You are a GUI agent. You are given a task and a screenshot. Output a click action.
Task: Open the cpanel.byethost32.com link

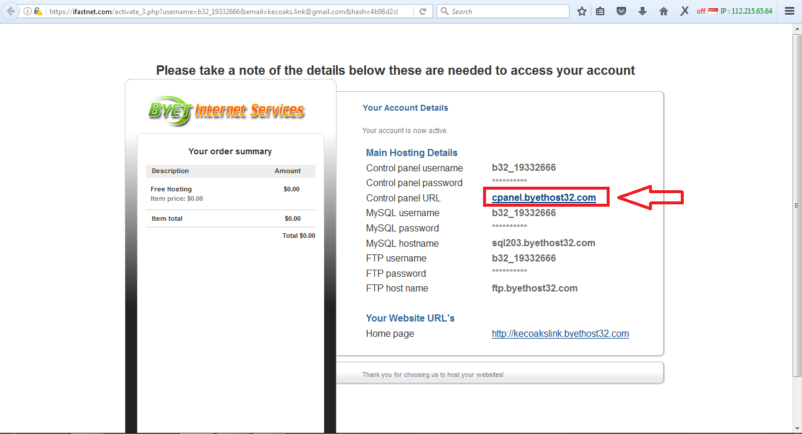[x=545, y=197]
